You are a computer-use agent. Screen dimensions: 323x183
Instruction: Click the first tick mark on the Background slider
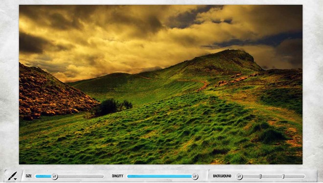[x=260, y=176]
